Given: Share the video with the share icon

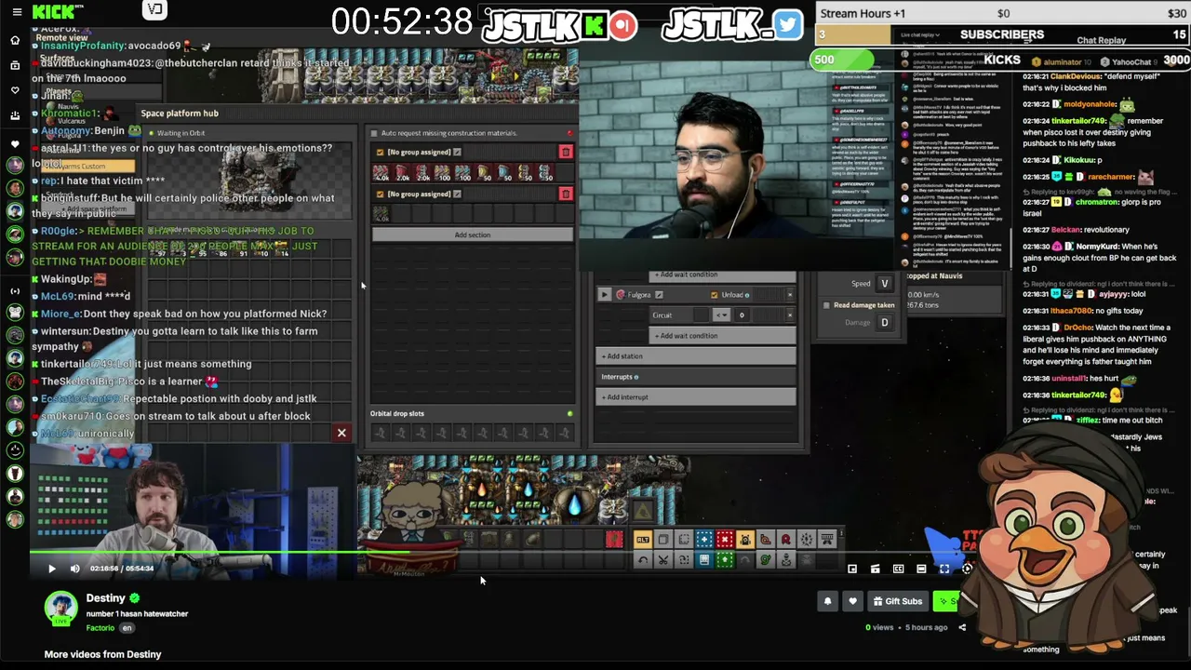Looking at the screenshot, I should pos(962,627).
